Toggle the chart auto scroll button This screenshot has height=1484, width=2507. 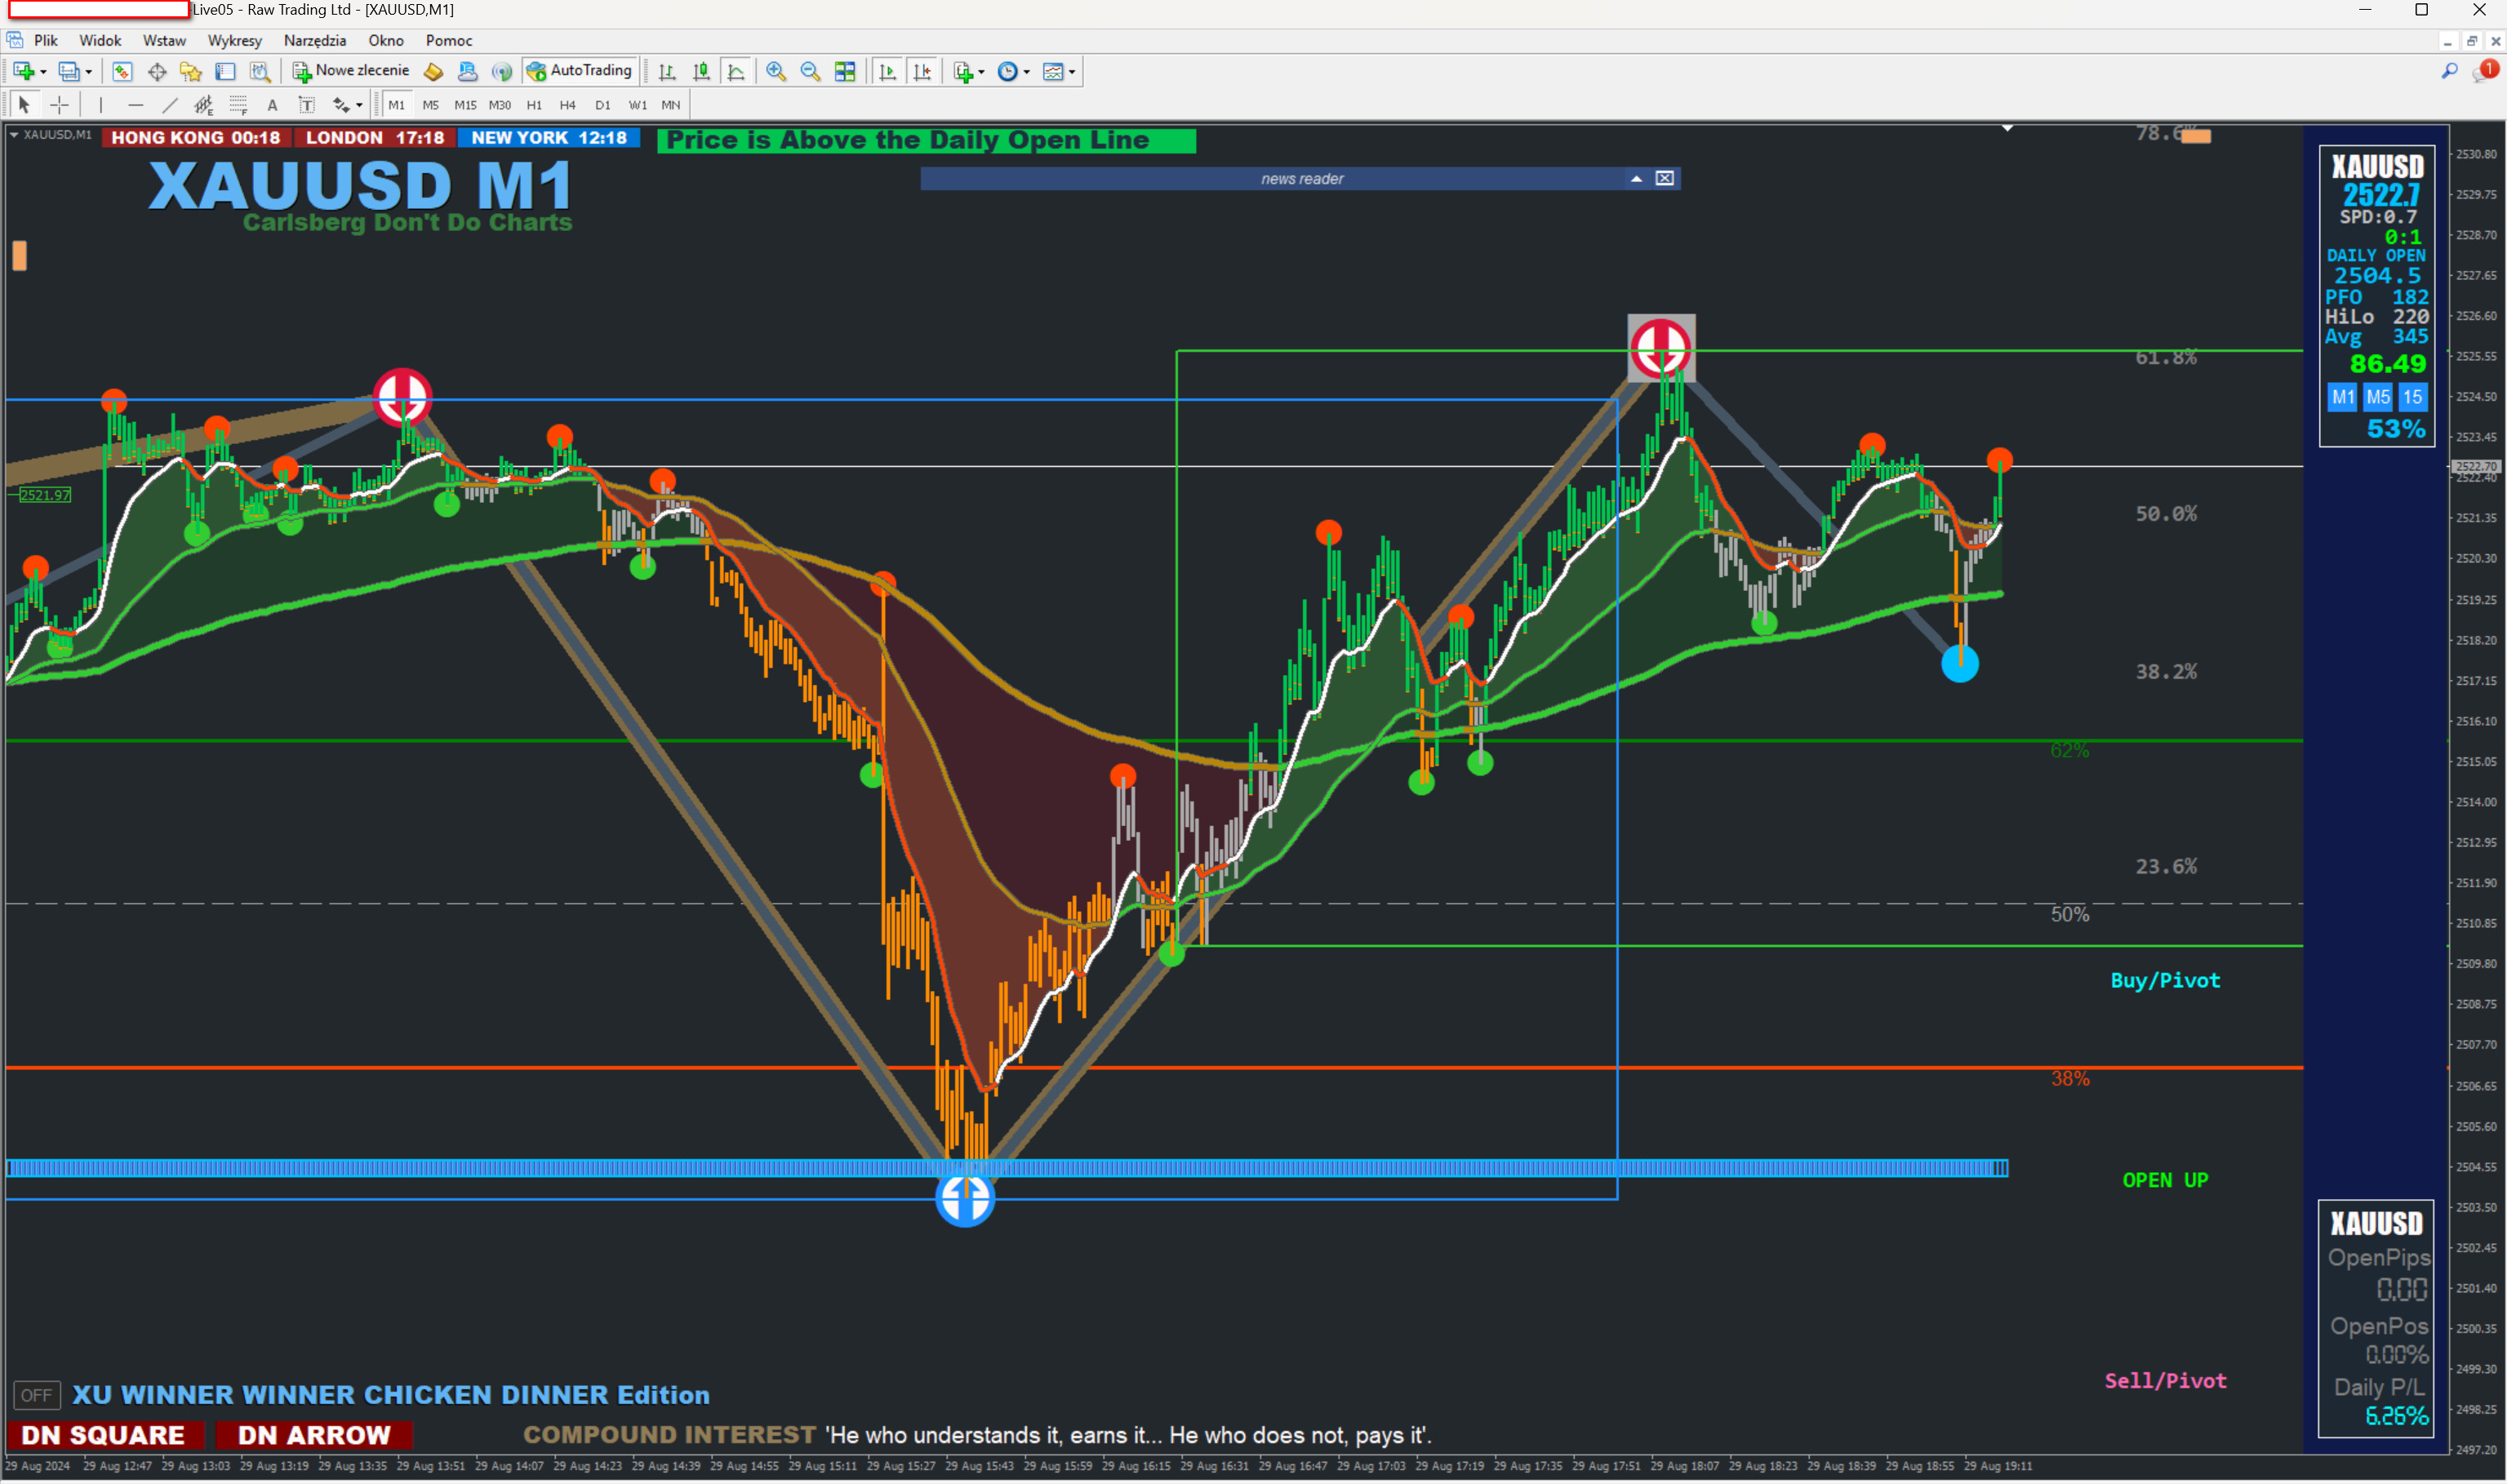pos(887,71)
